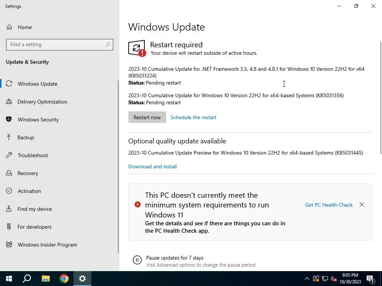The width and height of the screenshot is (382, 286).
Task: Click the Update & Security heading
Action: coord(27,62)
